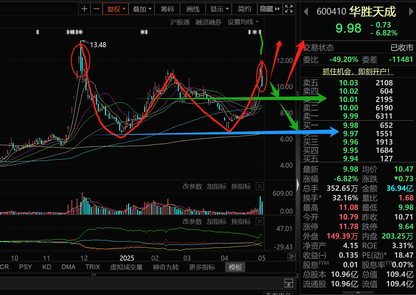Click the 融资融券 label

click(208, 22)
